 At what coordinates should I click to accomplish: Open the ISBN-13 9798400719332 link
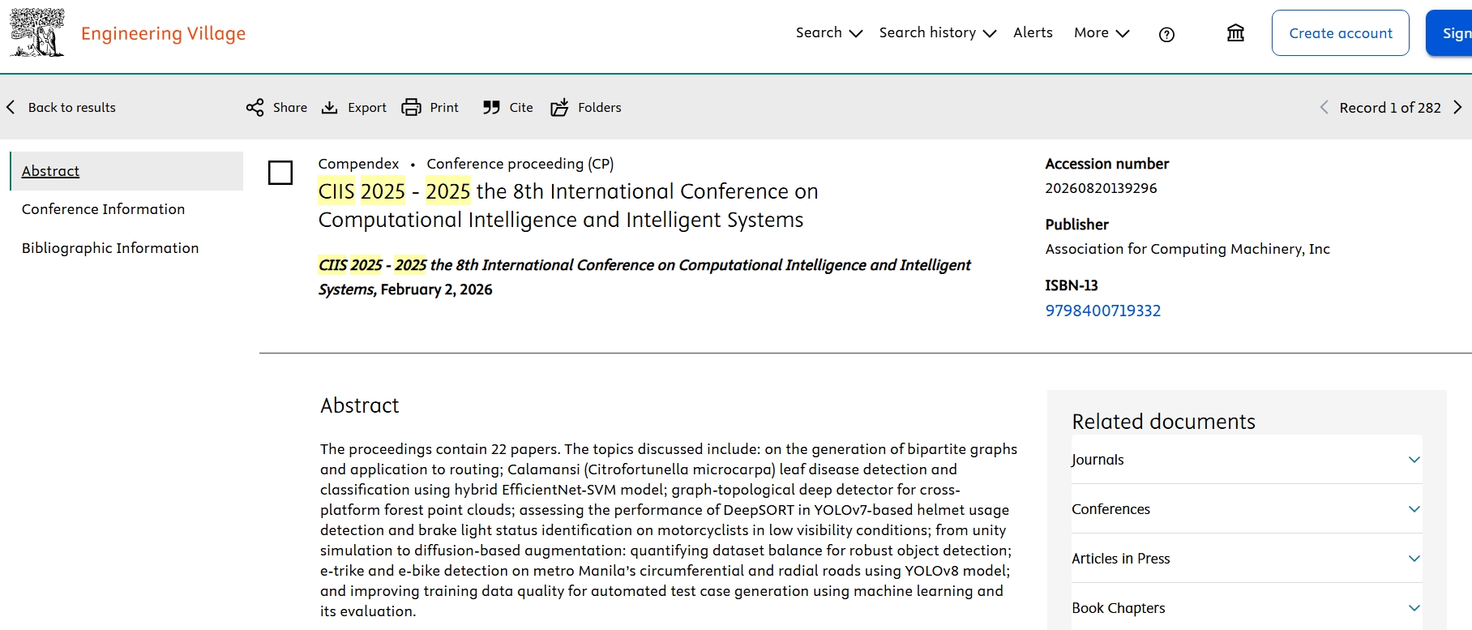(1102, 311)
